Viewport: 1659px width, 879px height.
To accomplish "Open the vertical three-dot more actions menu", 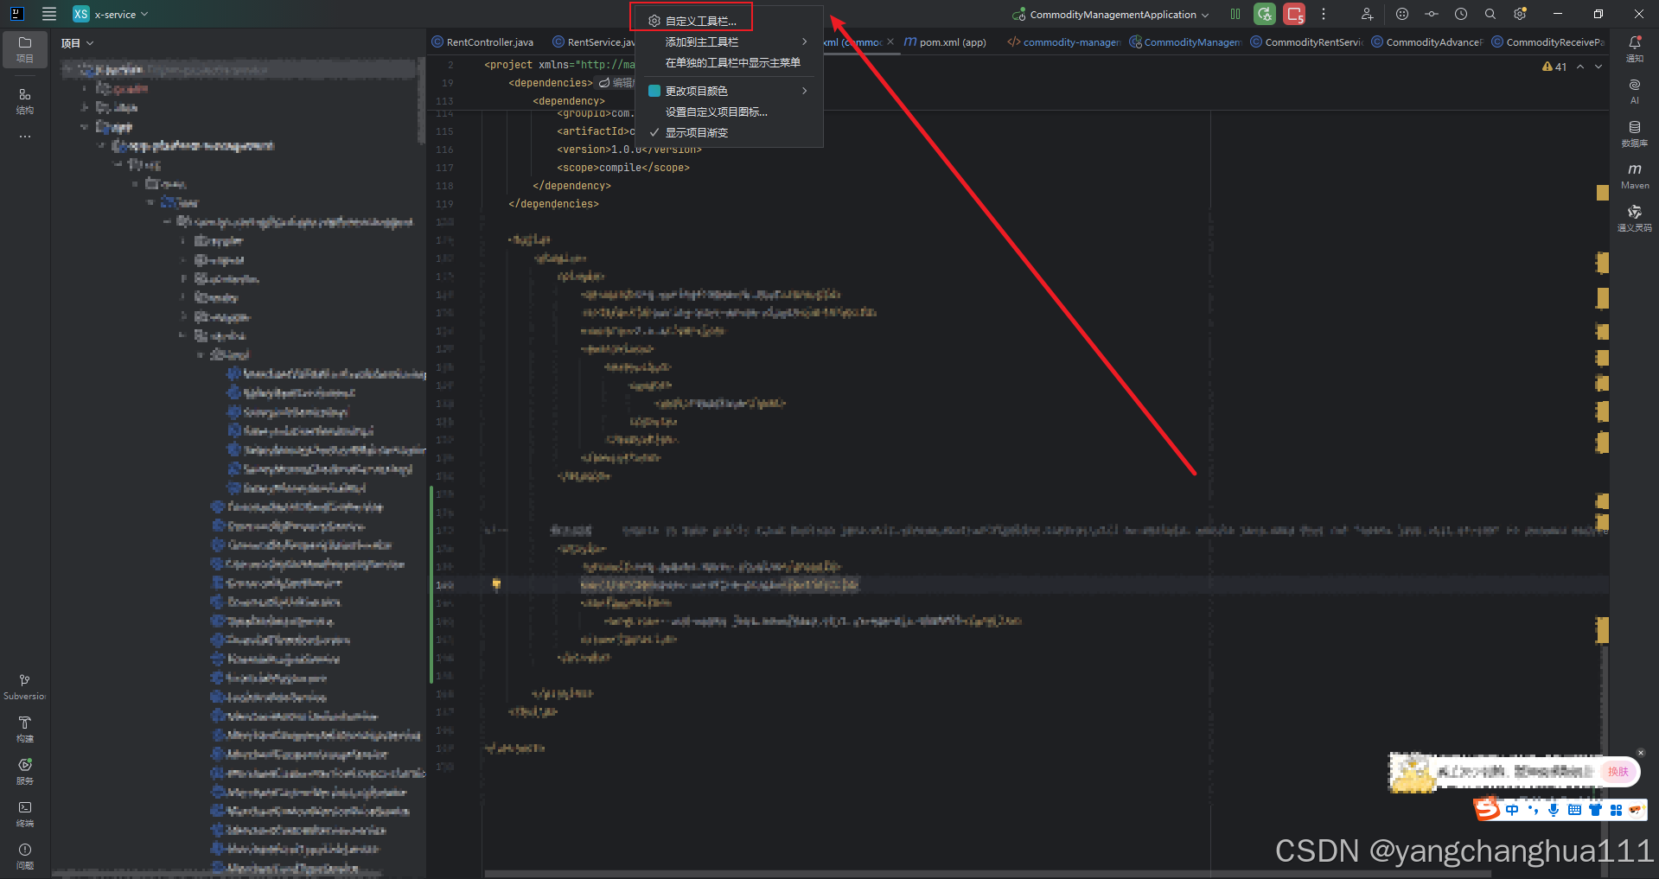I will pyautogui.click(x=1324, y=14).
